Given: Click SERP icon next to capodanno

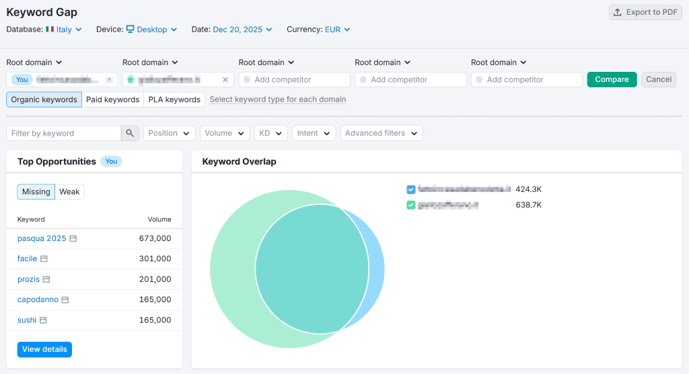Looking at the screenshot, I should (65, 300).
